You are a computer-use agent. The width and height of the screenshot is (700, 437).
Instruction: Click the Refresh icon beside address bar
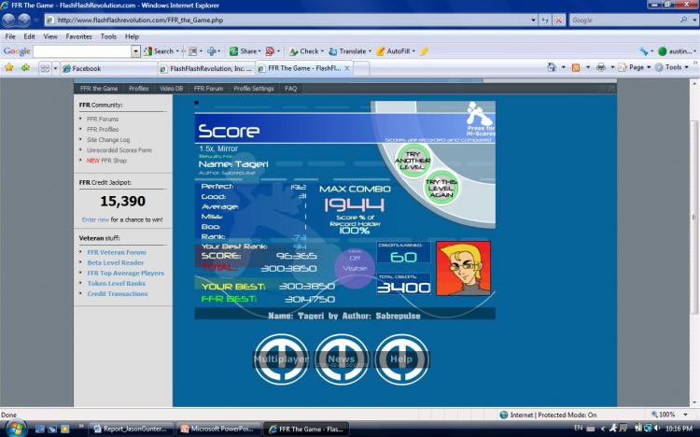click(545, 21)
